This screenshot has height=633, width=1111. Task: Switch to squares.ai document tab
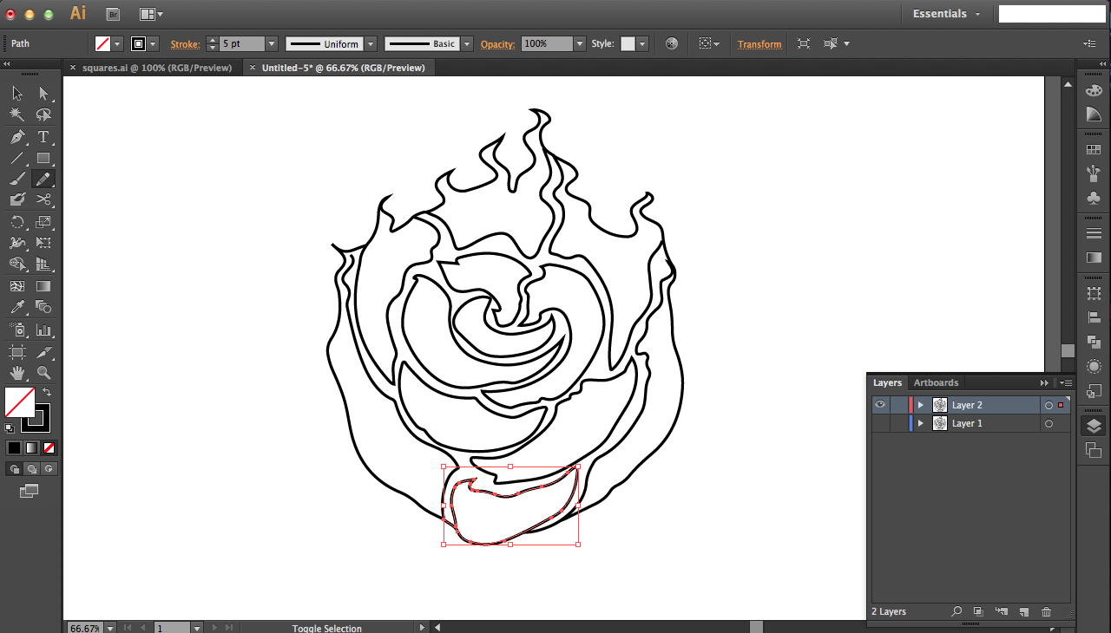pyautogui.click(x=157, y=68)
